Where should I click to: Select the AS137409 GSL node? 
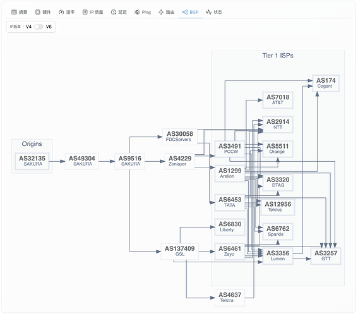tap(180, 252)
